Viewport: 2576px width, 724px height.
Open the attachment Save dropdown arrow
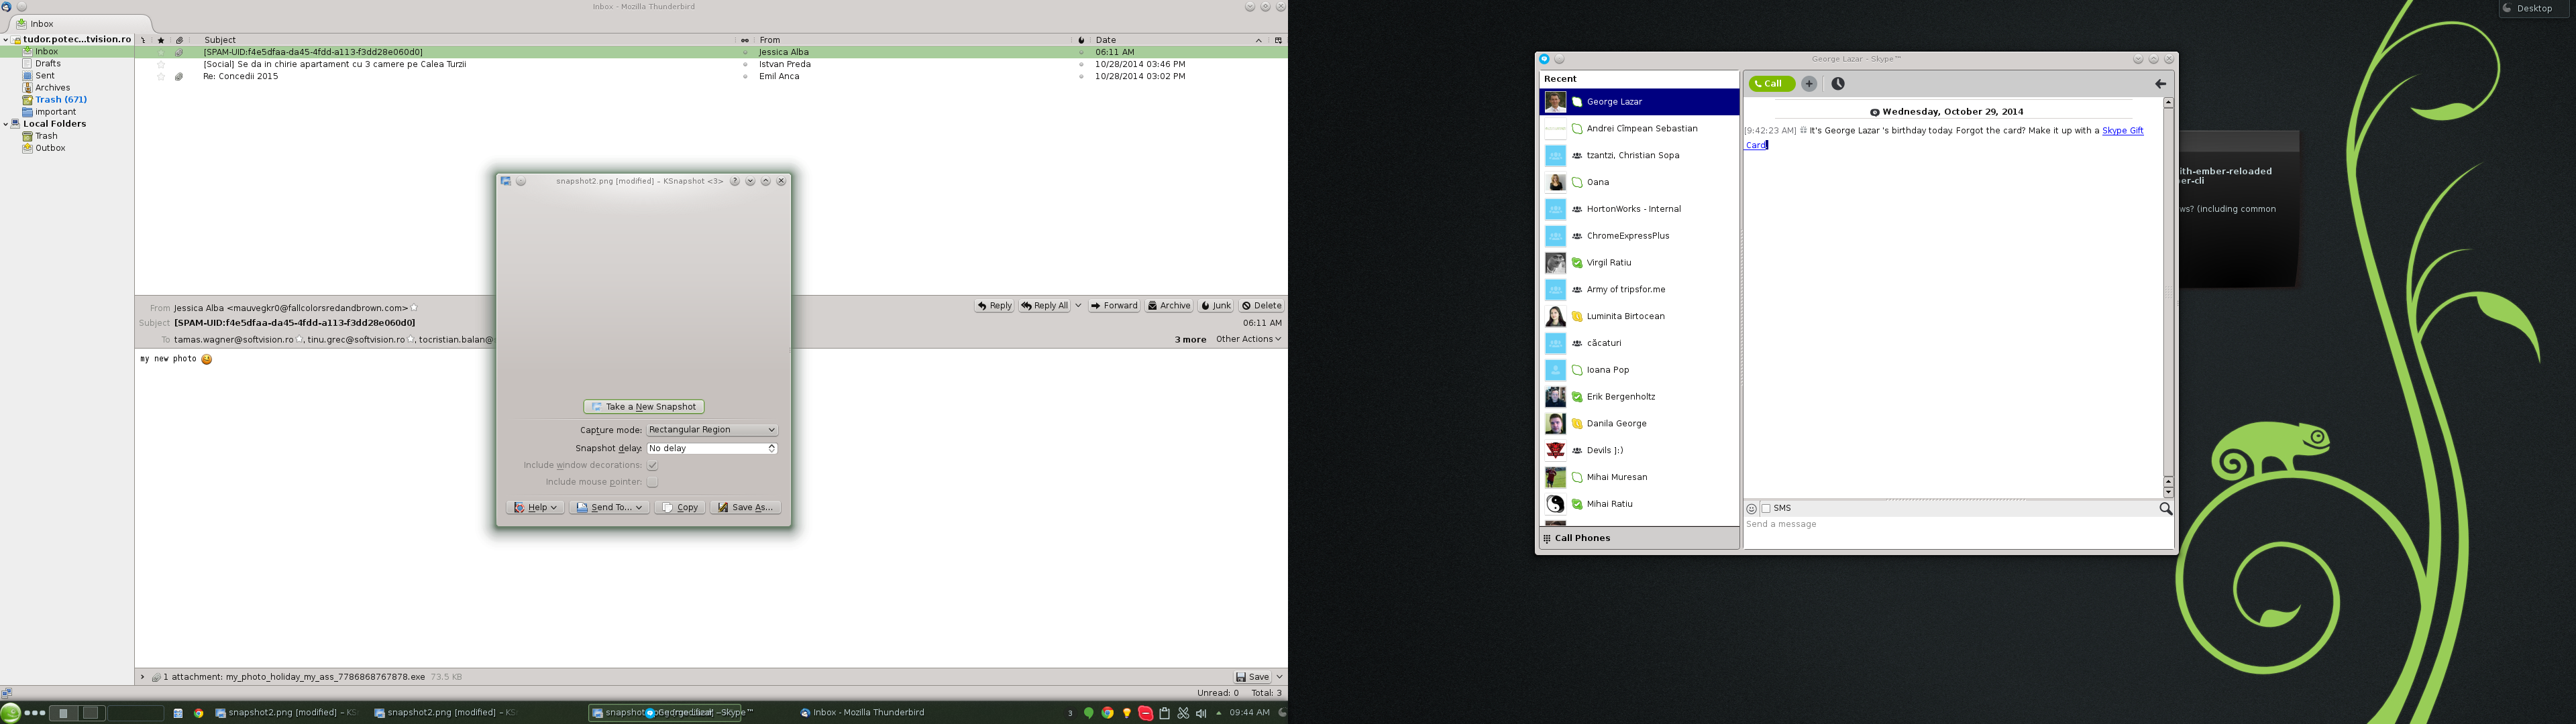pos(1279,677)
